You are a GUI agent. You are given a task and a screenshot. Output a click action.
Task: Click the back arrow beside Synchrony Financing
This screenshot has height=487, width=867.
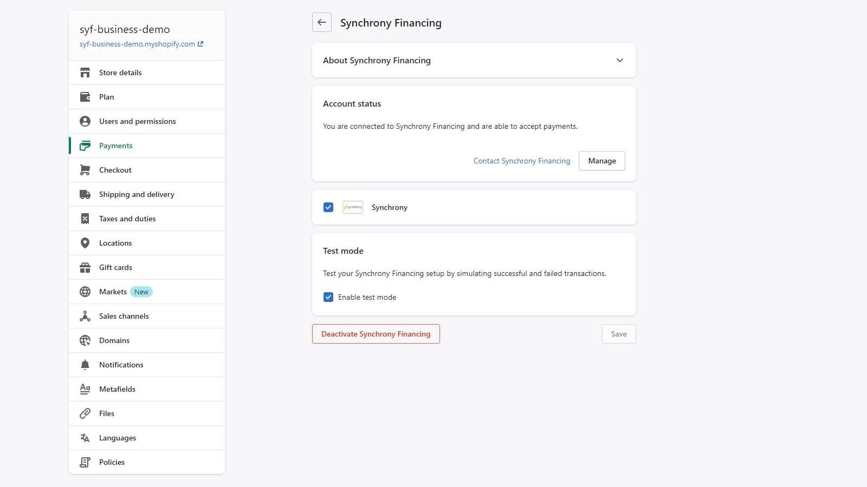coord(322,23)
